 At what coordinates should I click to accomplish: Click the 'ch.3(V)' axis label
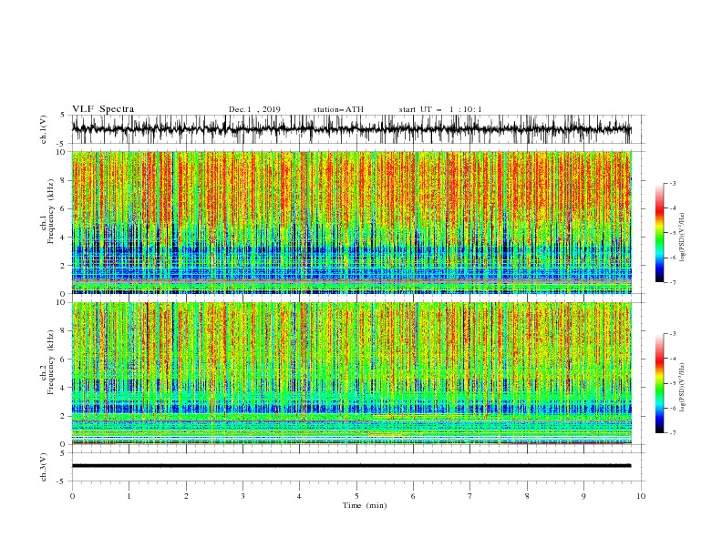click(44, 467)
